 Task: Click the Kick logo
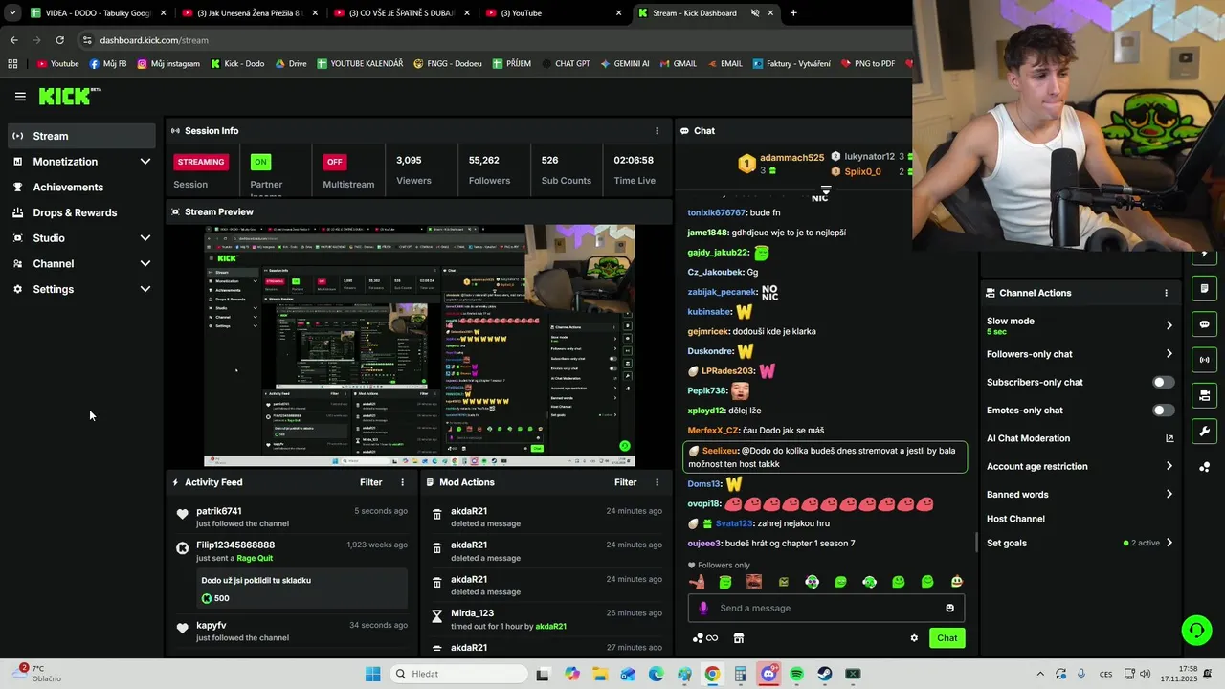pos(70,96)
